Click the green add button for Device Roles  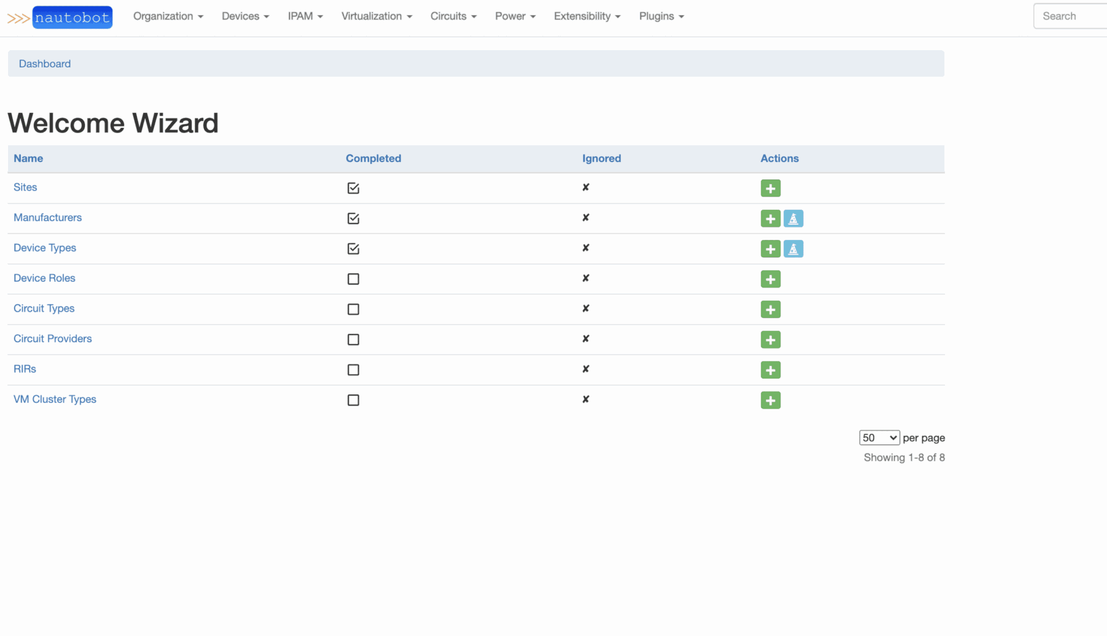pyautogui.click(x=770, y=279)
